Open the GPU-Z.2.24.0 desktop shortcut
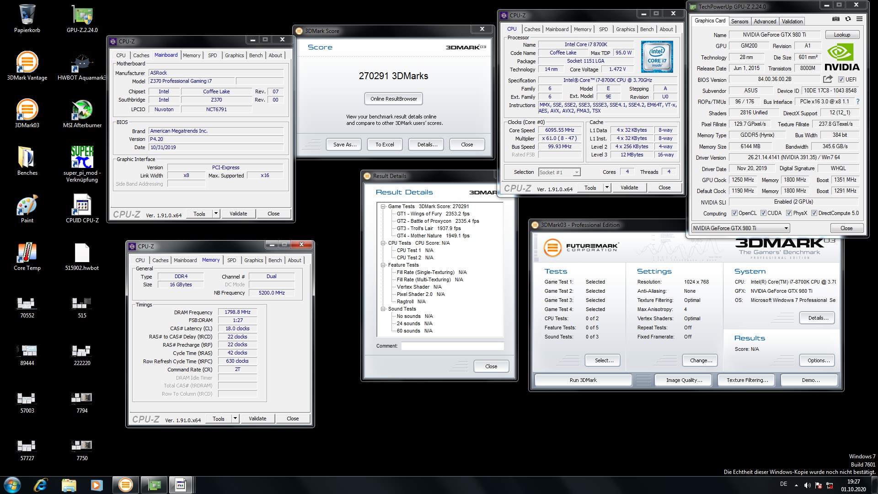This screenshot has height=494, width=878. point(82,19)
